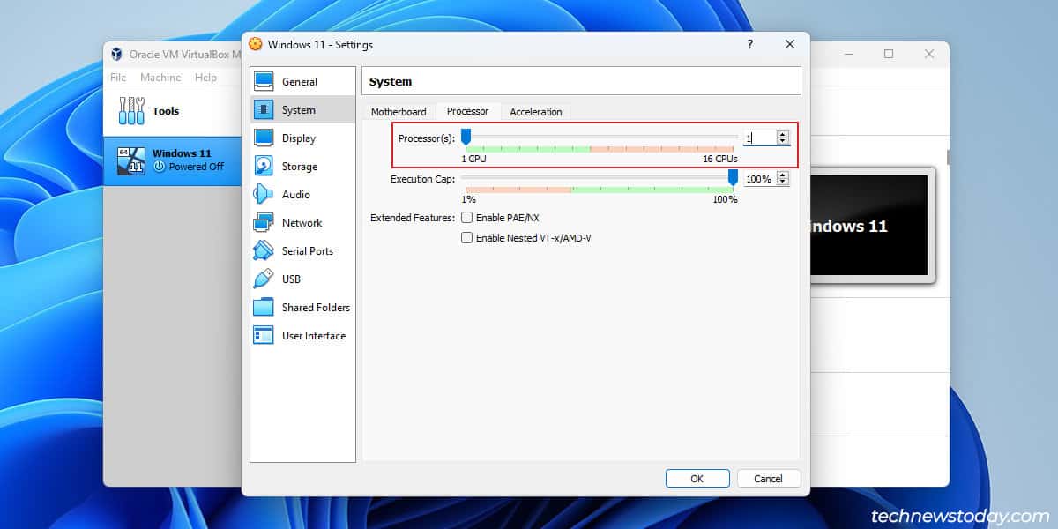This screenshot has height=529, width=1058.
Task: Open the Serial Ports icon
Action: (264, 251)
